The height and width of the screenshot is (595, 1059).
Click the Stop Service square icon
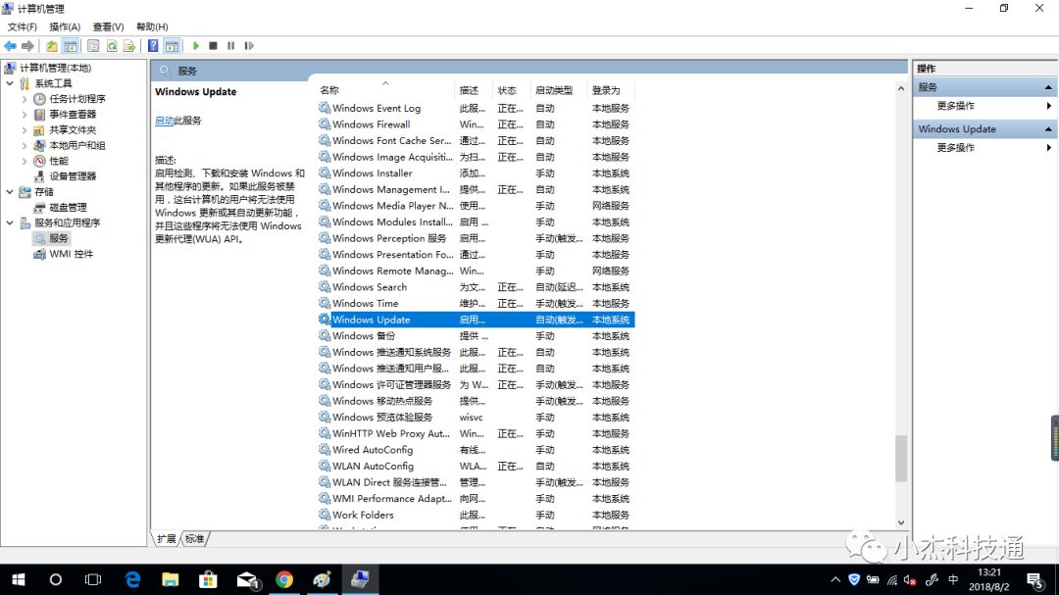[214, 46]
